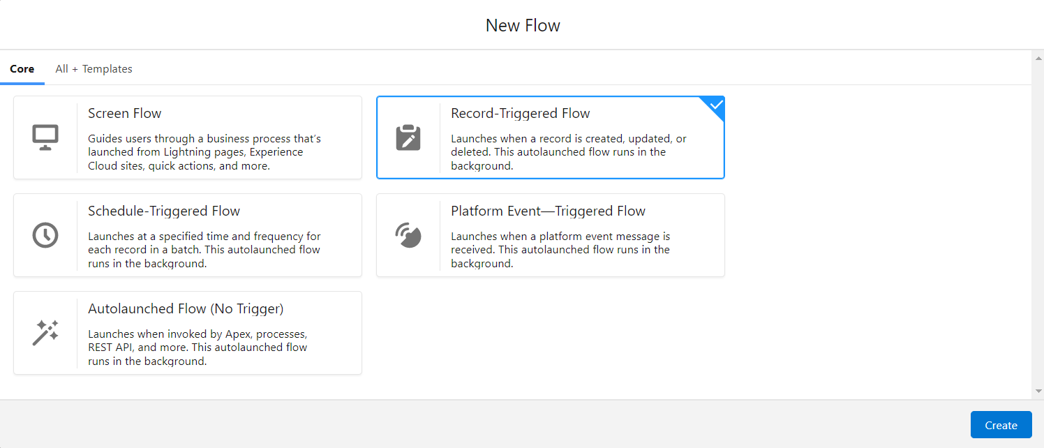Screen dimensions: 1044x448
Task: Select Autolaunched Flow (No Trigger) title
Action: (x=186, y=309)
